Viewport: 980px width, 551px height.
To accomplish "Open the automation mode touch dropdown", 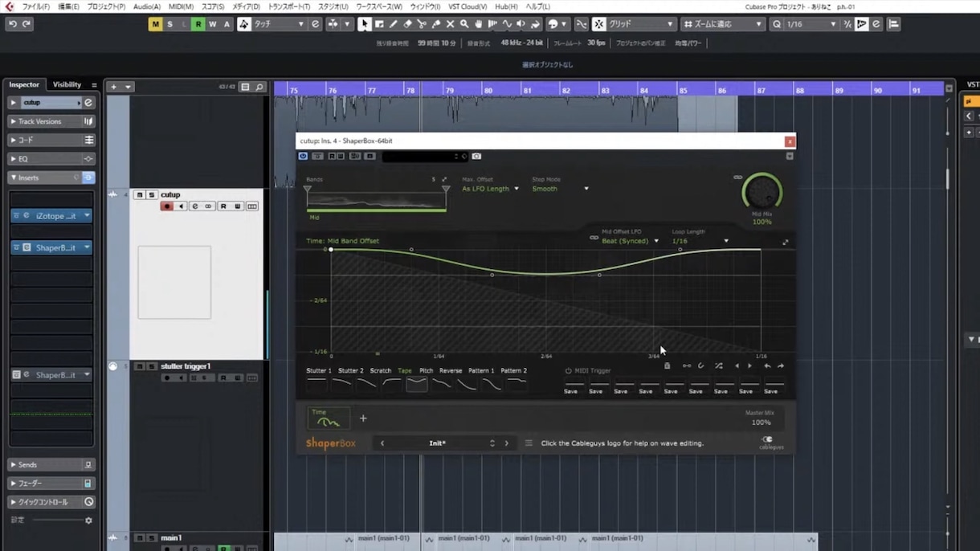I will [279, 24].
